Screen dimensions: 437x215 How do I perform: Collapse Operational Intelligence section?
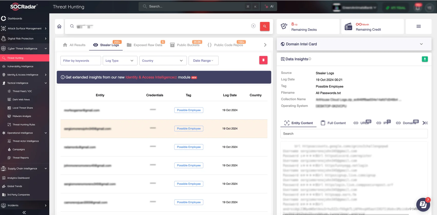(25, 133)
